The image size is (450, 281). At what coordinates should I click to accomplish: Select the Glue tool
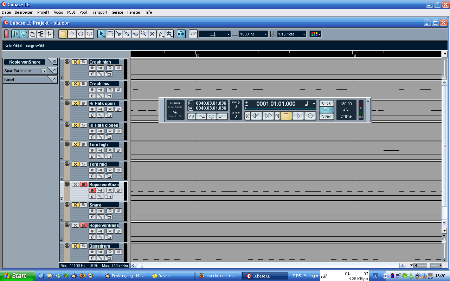[127, 34]
